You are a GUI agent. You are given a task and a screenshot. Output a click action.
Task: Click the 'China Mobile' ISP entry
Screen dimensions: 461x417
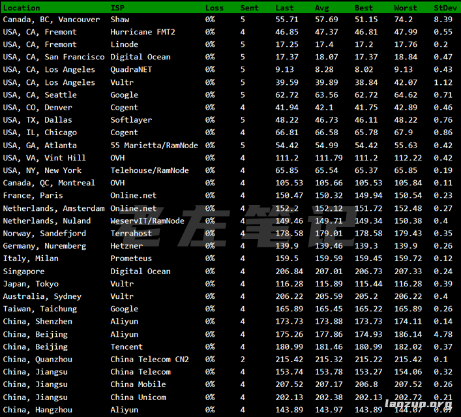pyautogui.click(x=138, y=384)
